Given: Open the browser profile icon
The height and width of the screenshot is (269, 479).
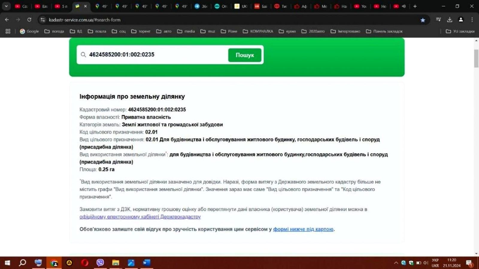Looking at the screenshot, I should pos(461,20).
